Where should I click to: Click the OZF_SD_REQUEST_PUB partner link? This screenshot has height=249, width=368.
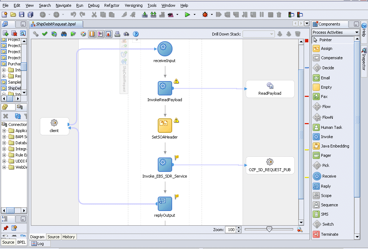pos(270,165)
